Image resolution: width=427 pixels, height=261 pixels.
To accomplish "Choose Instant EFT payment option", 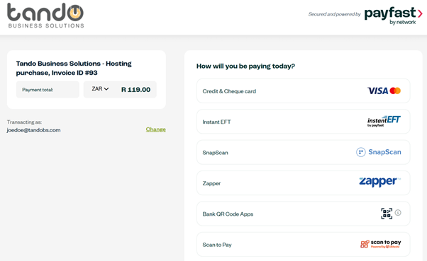I will point(303,122).
